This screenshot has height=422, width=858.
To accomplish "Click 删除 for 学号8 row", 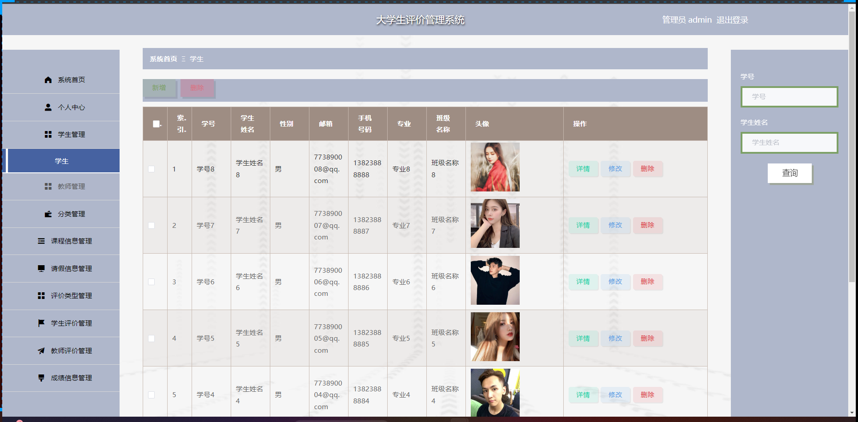I will 648,169.
